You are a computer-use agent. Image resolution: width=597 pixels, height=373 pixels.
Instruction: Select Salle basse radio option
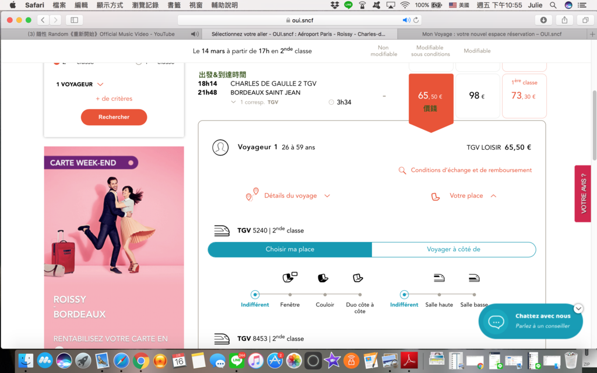[474, 294]
